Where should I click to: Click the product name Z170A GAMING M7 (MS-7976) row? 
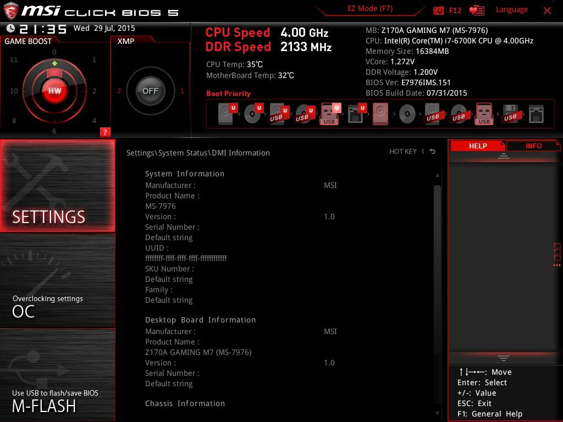[198, 352]
